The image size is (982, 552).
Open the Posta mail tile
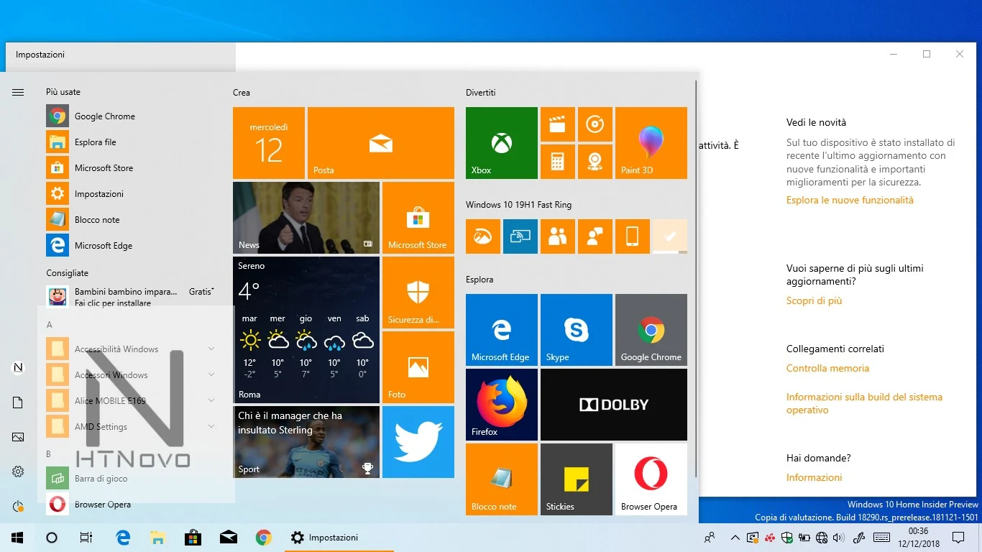click(380, 143)
